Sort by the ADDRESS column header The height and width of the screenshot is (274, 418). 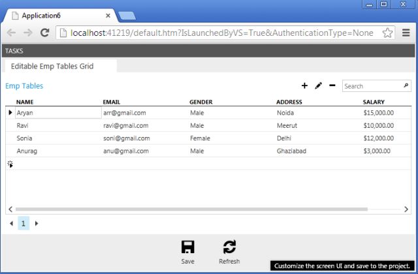click(289, 102)
